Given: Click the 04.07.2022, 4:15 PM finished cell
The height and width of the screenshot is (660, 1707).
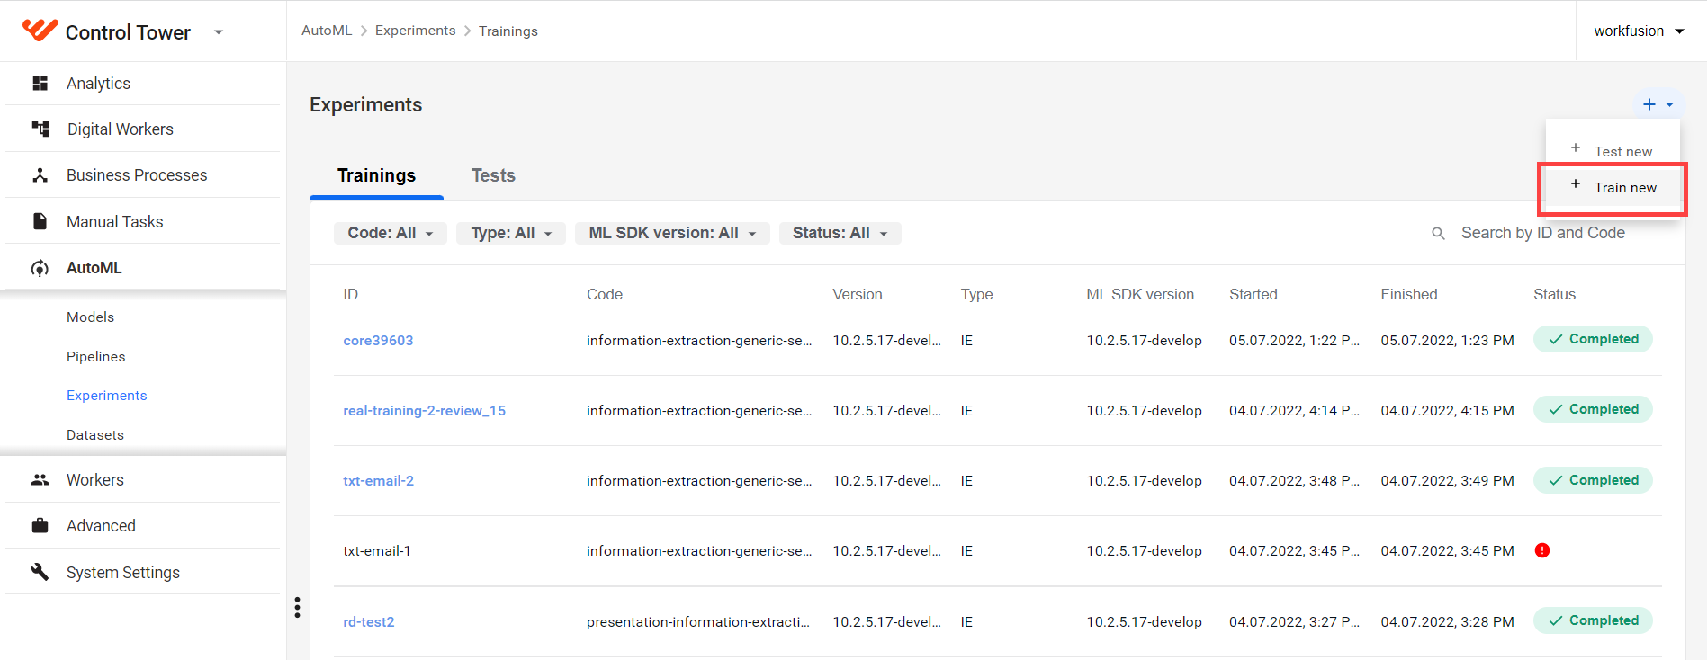Looking at the screenshot, I should point(1447,411).
